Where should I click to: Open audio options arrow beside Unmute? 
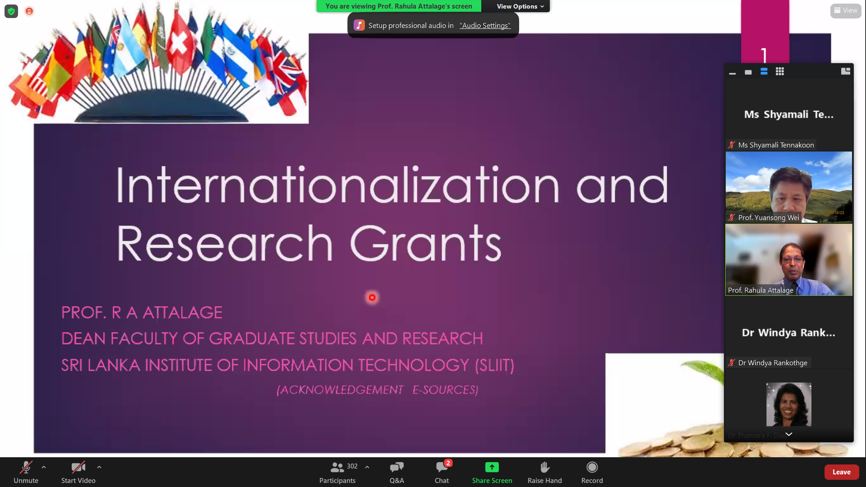click(x=44, y=467)
